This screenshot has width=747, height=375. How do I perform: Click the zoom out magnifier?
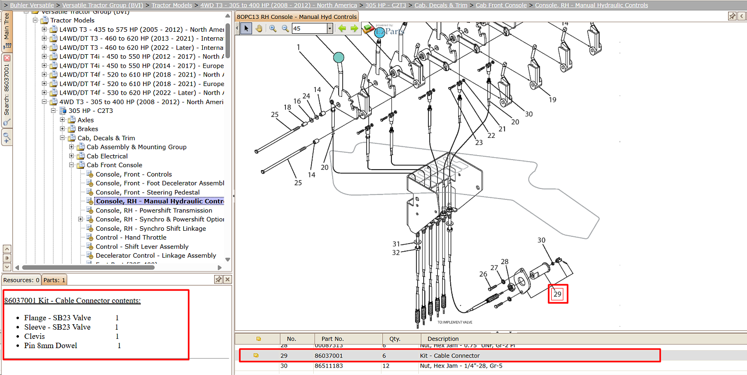285,28
